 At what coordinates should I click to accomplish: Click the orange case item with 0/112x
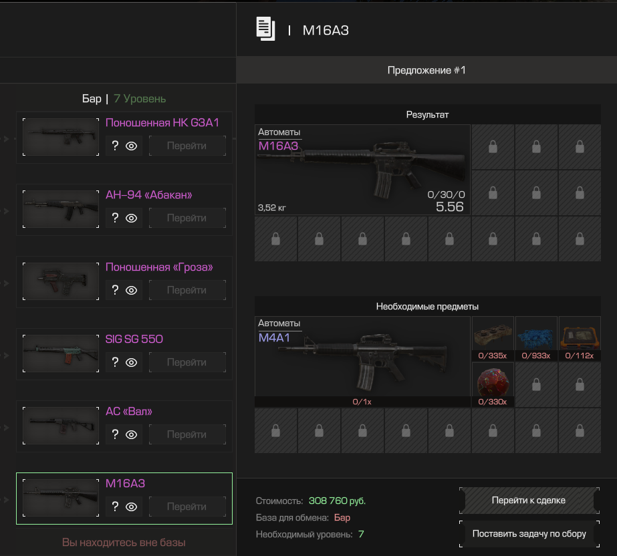point(580,338)
